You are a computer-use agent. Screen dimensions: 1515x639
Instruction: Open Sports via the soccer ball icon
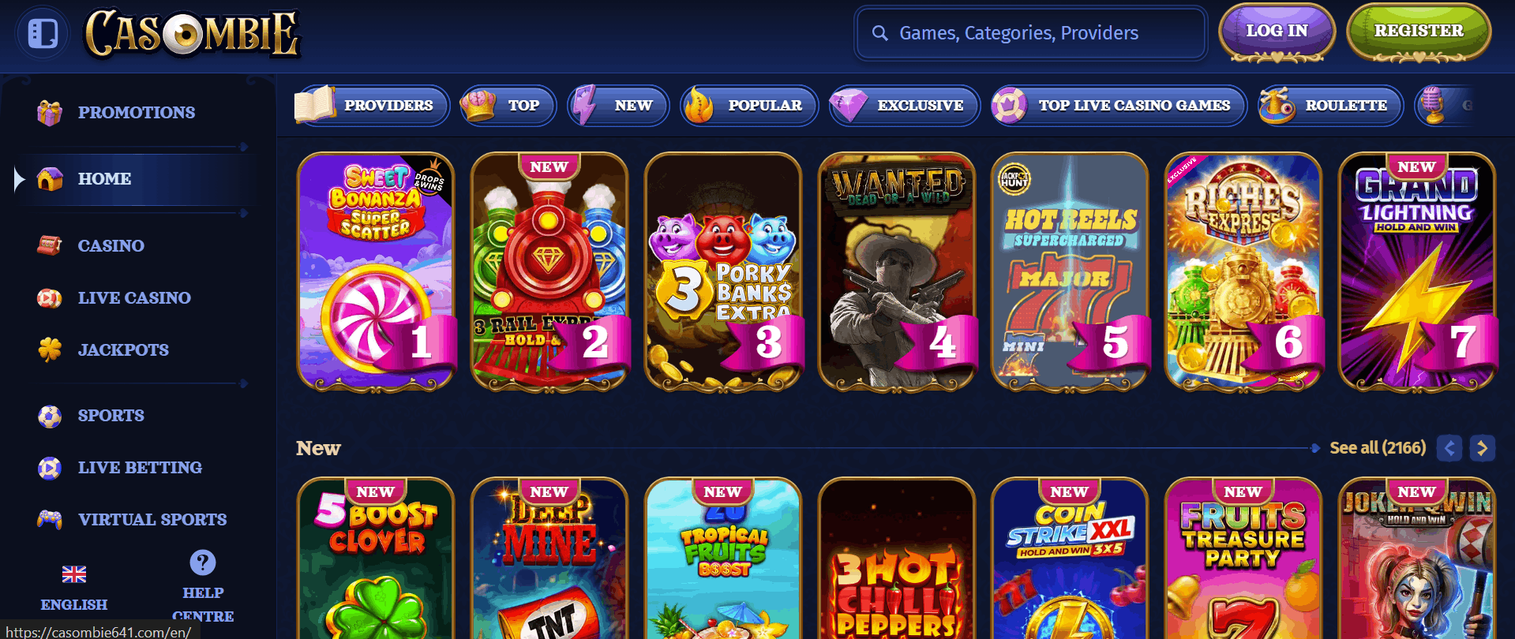tap(50, 416)
